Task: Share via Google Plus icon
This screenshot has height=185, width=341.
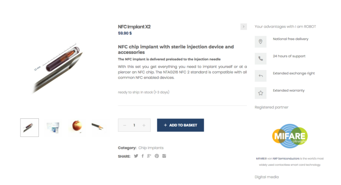Action: coord(149,156)
